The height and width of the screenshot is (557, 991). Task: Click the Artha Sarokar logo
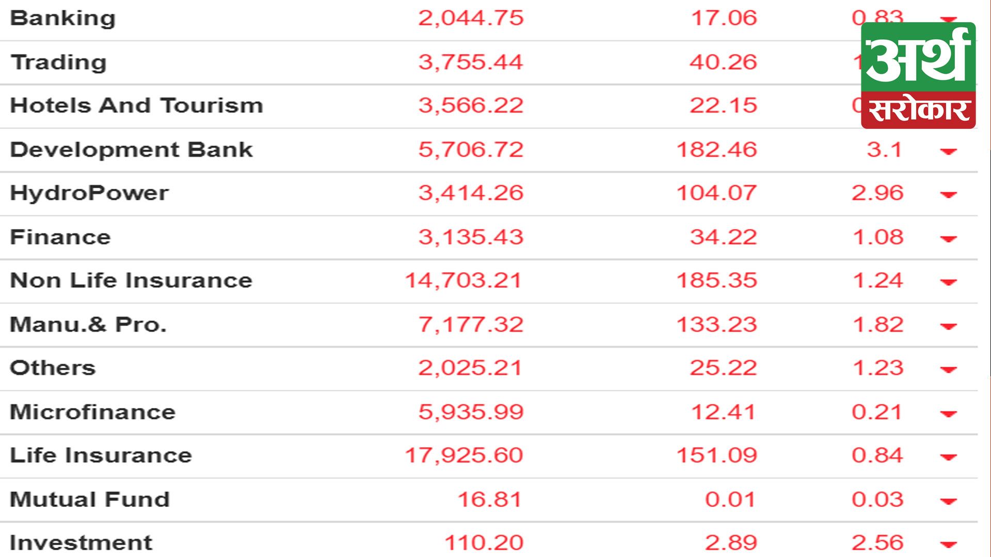click(918, 75)
